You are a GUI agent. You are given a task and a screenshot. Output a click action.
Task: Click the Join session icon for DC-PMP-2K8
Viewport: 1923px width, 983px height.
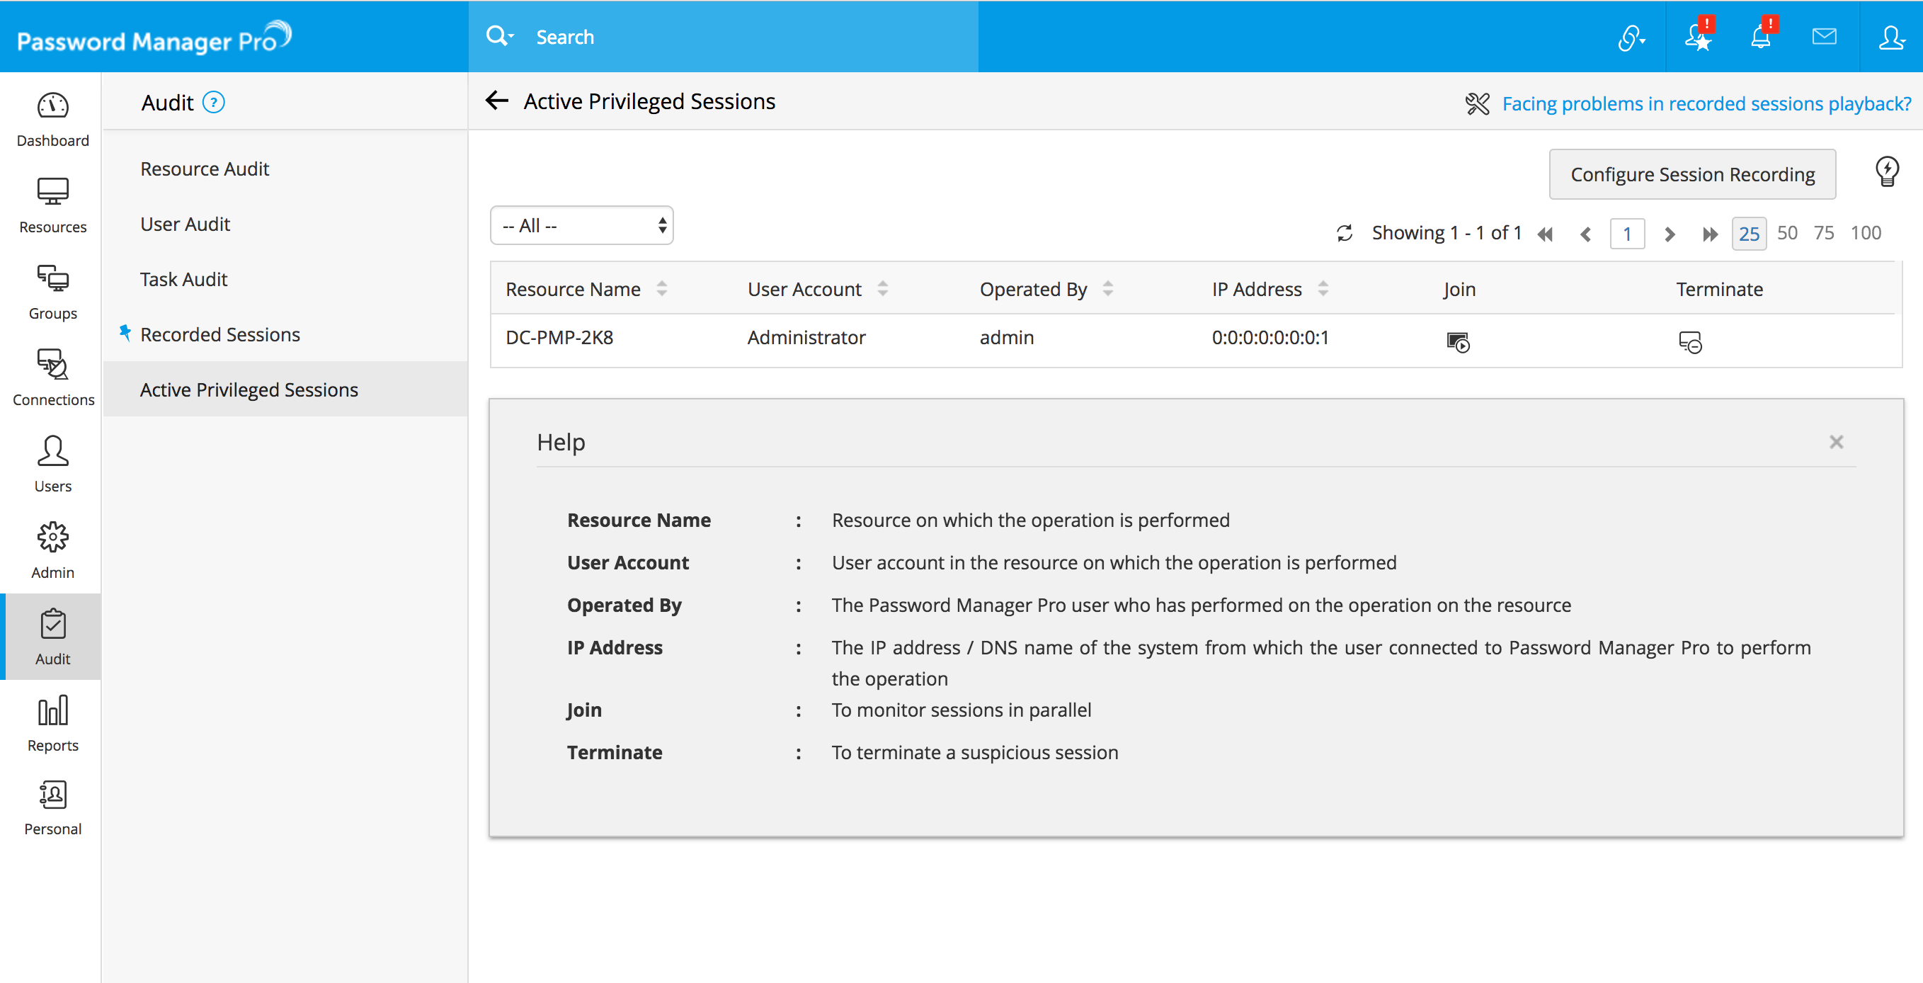[1457, 342]
